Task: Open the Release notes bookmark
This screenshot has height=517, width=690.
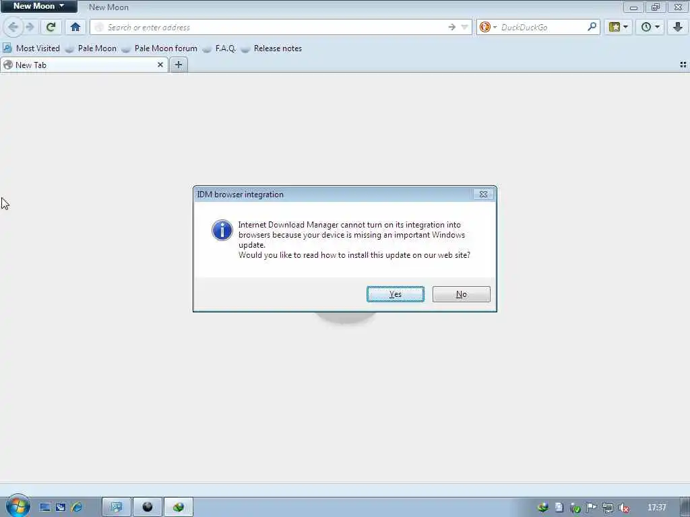Action: click(x=272, y=48)
